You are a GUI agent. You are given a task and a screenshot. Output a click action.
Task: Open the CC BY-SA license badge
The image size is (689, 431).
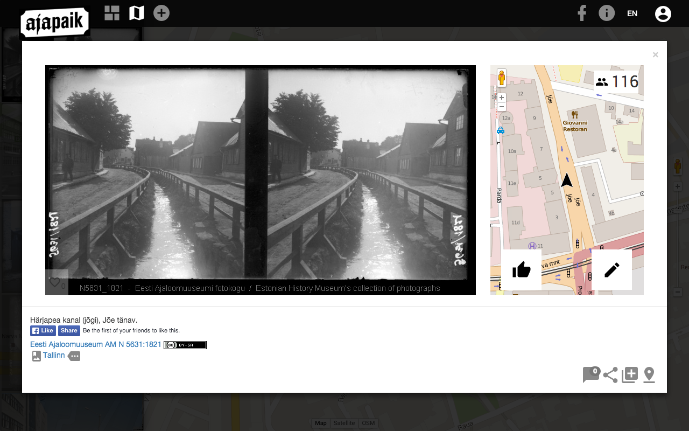(x=185, y=345)
